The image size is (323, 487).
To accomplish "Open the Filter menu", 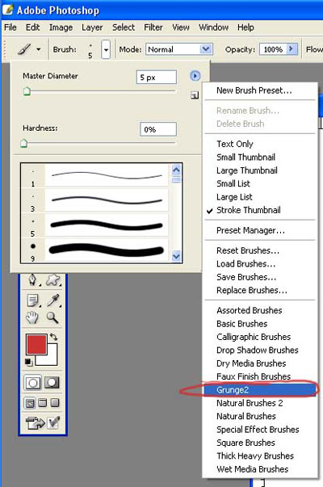I will tap(153, 27).
